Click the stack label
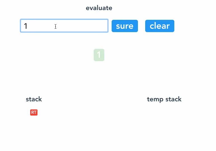Screen dimensions: 216x151 34,99
